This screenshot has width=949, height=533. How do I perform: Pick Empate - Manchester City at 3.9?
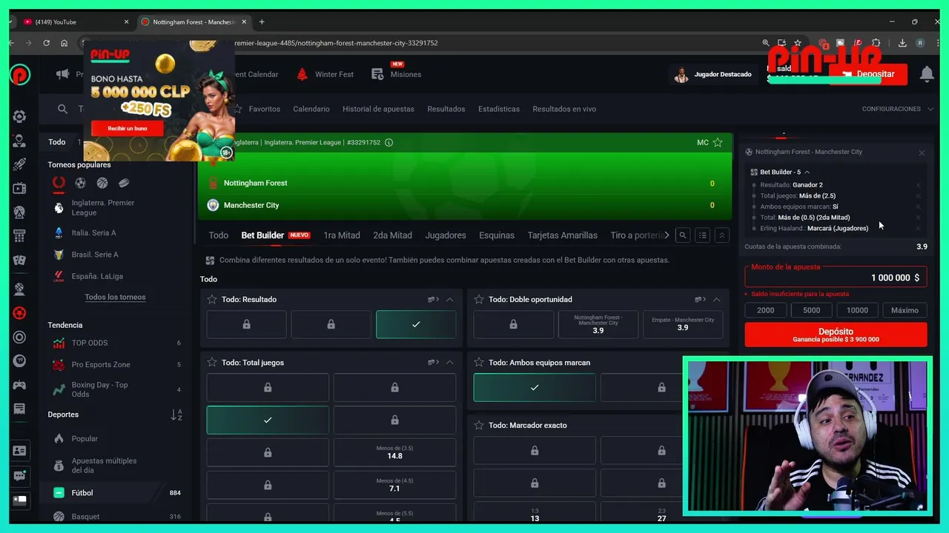click(683, 324)
